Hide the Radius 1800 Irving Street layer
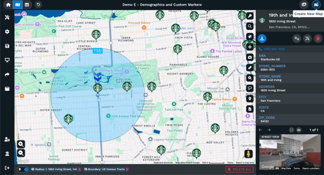 pos(33,169)
